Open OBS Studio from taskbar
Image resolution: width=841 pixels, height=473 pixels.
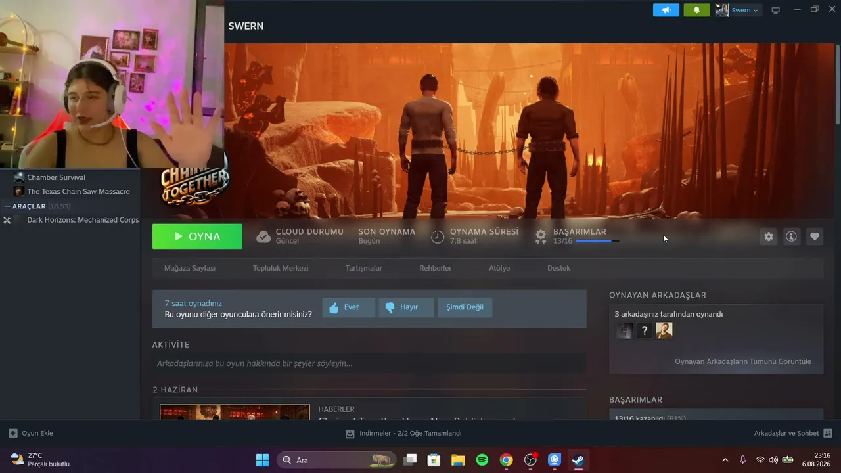530,460
